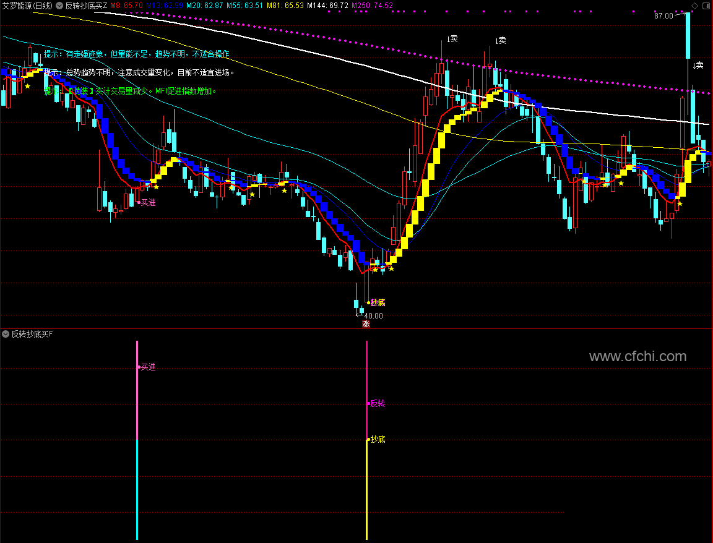Image resolution: width=713 pixels, height=543 pixels.
Task: Click the M81: 65.53 moving average label
Action: (285, 6)
